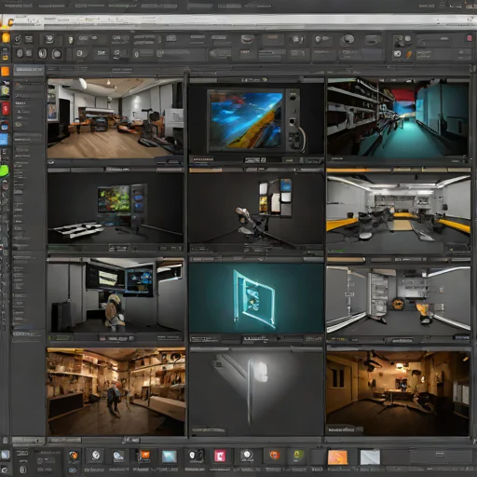Open the gray spotlight object render thumbnail
477x477 pixels.
coord(256,394)
